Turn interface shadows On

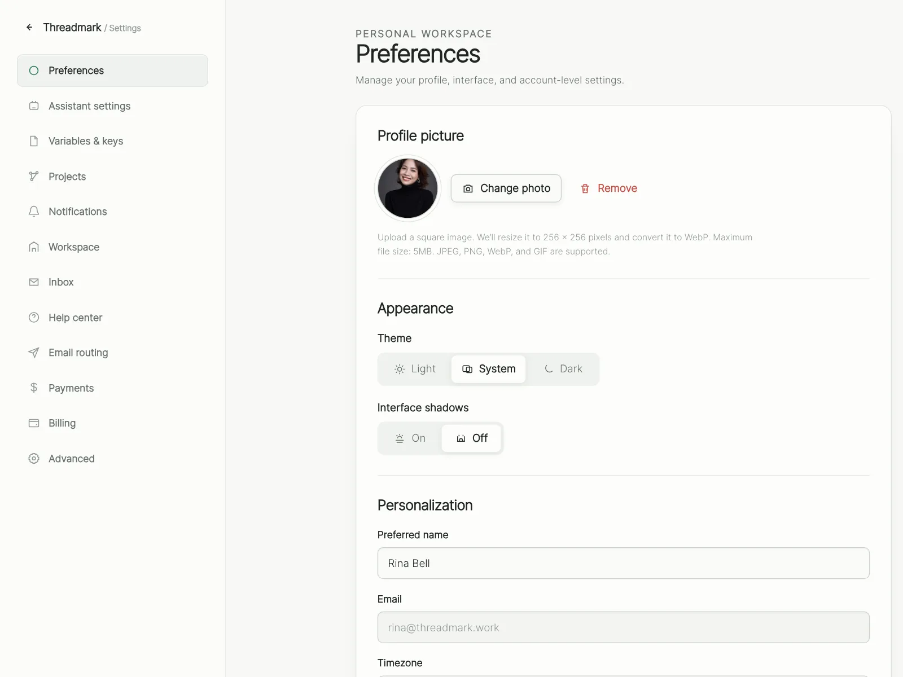[410, 438]
